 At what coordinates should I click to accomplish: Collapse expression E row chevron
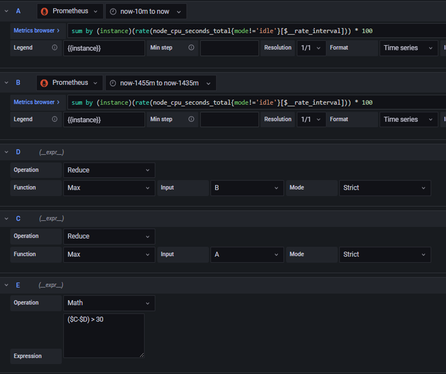click(6, 285)
